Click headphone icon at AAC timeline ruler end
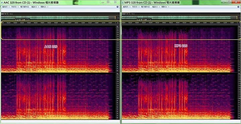The height and width of the screenshot is (124, 241). coord(118,23)
